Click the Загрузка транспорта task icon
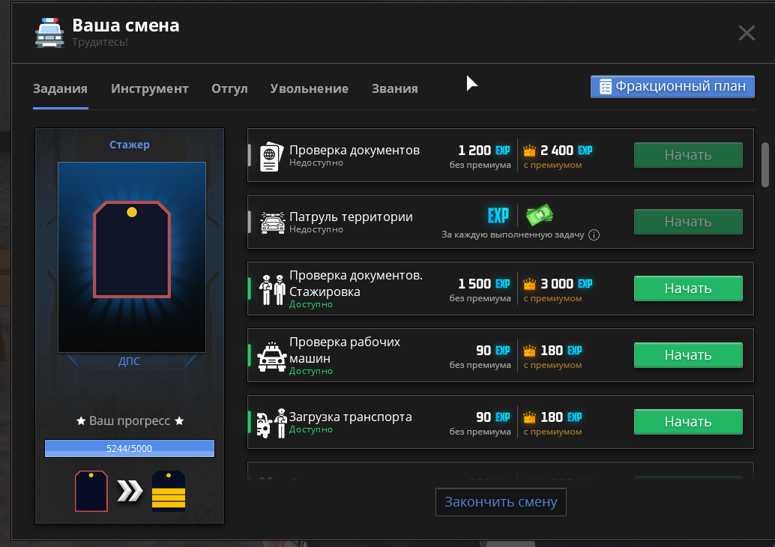The height and width of the screenshot is (547, 775). 272,423
